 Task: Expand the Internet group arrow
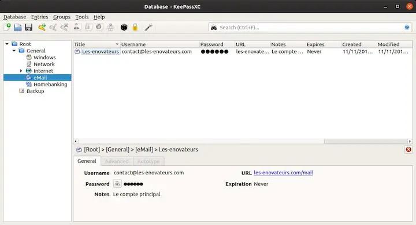tap(21, 71)
